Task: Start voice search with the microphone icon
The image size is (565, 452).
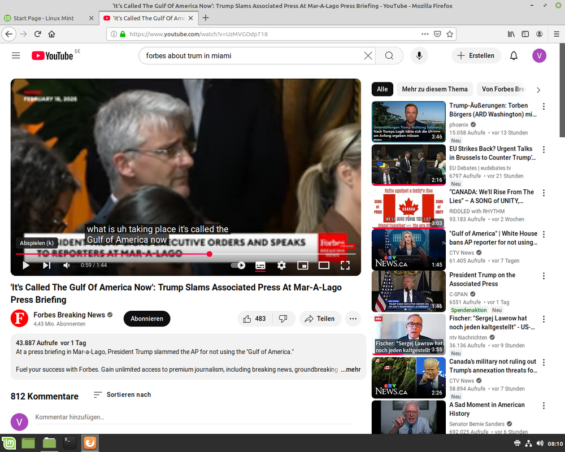Action: click(x=419, y=55)
